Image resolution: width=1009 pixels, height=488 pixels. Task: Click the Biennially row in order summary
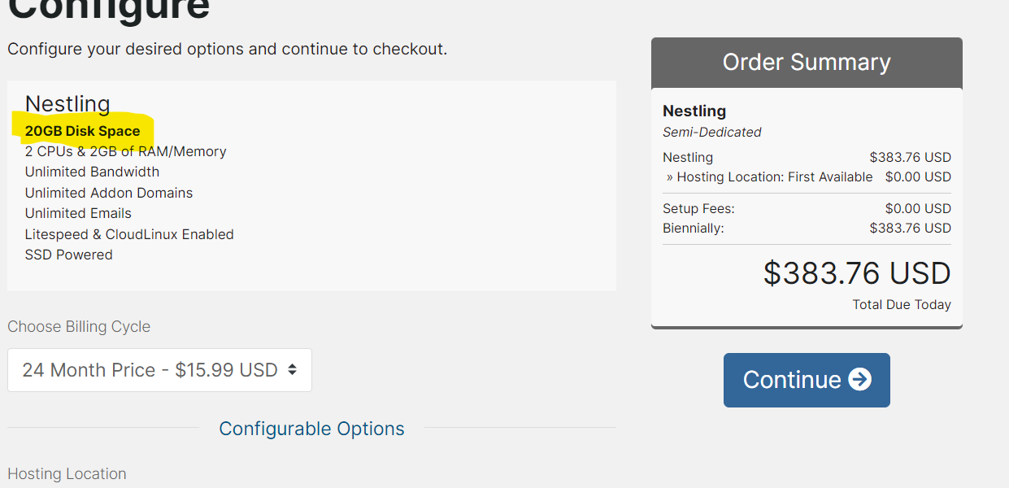(x=807, y=228)
